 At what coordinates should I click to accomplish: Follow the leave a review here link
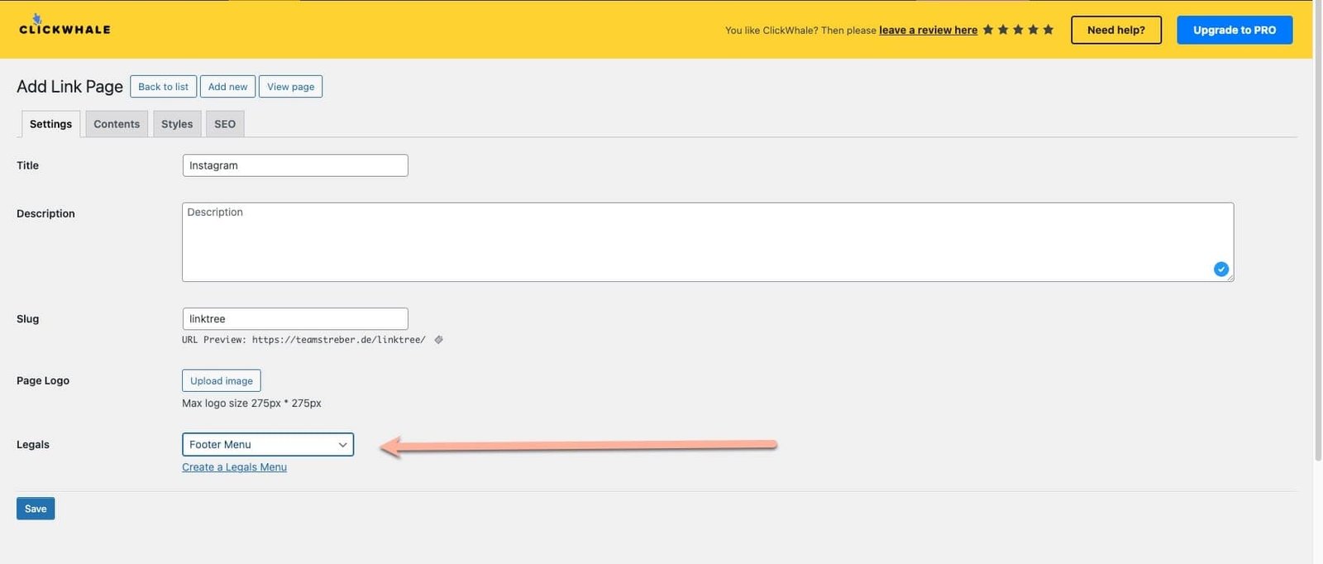(928, 30)
